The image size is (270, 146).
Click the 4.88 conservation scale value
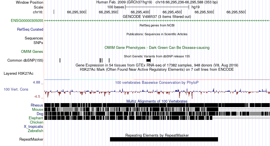[36, 82]
